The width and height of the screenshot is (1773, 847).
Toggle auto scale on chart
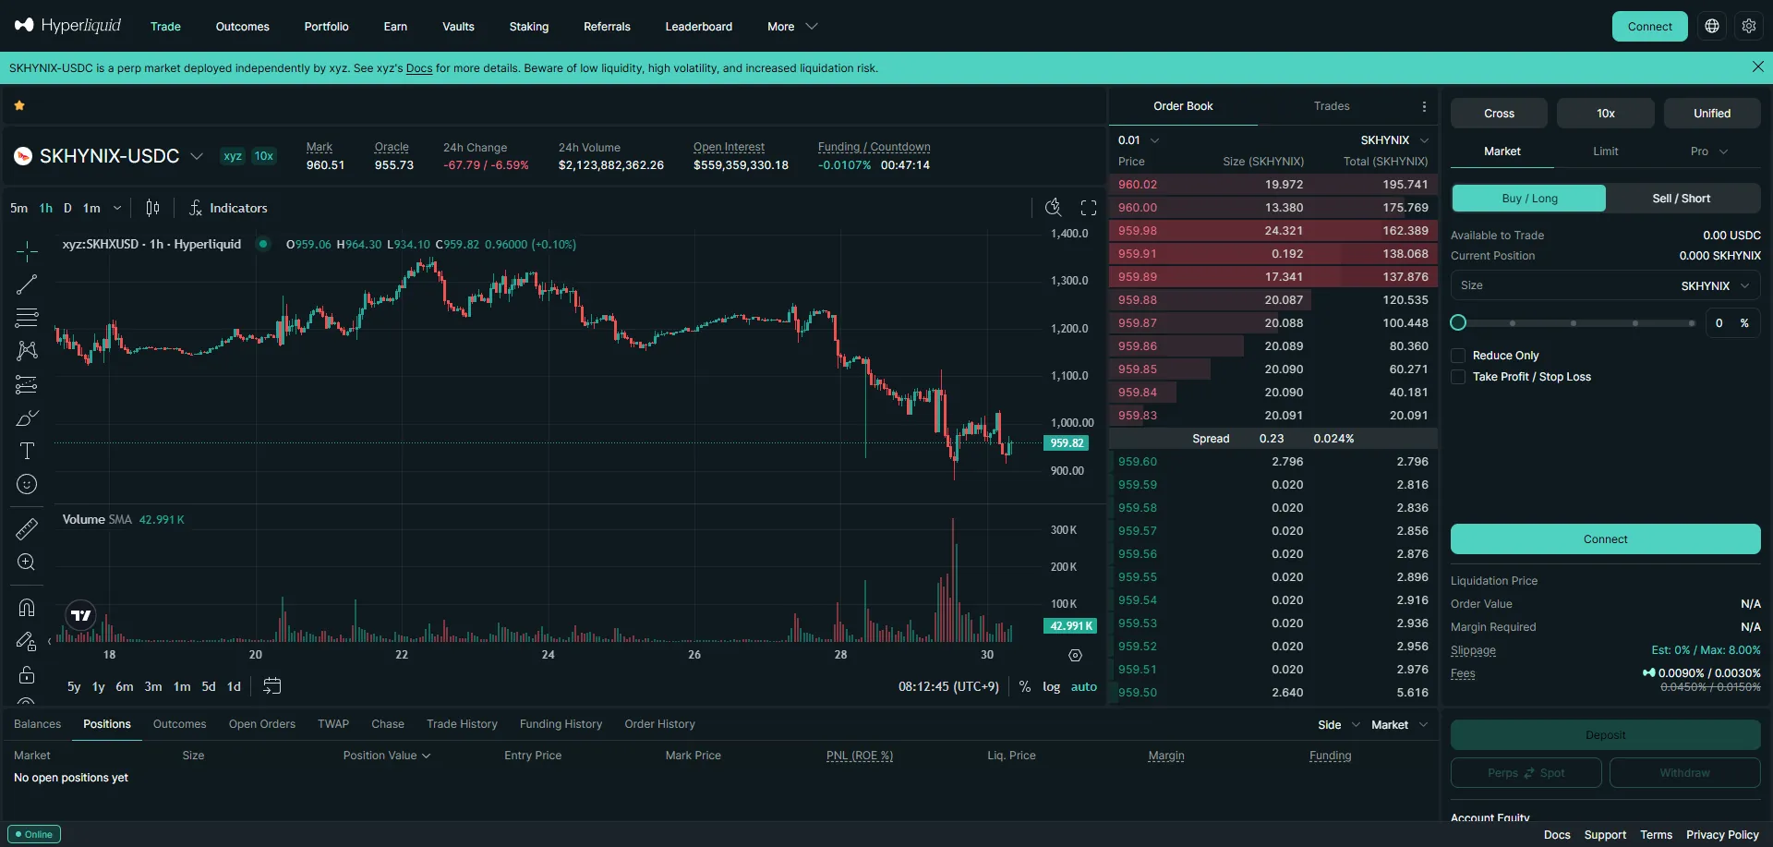click(x=1084, y=686)
